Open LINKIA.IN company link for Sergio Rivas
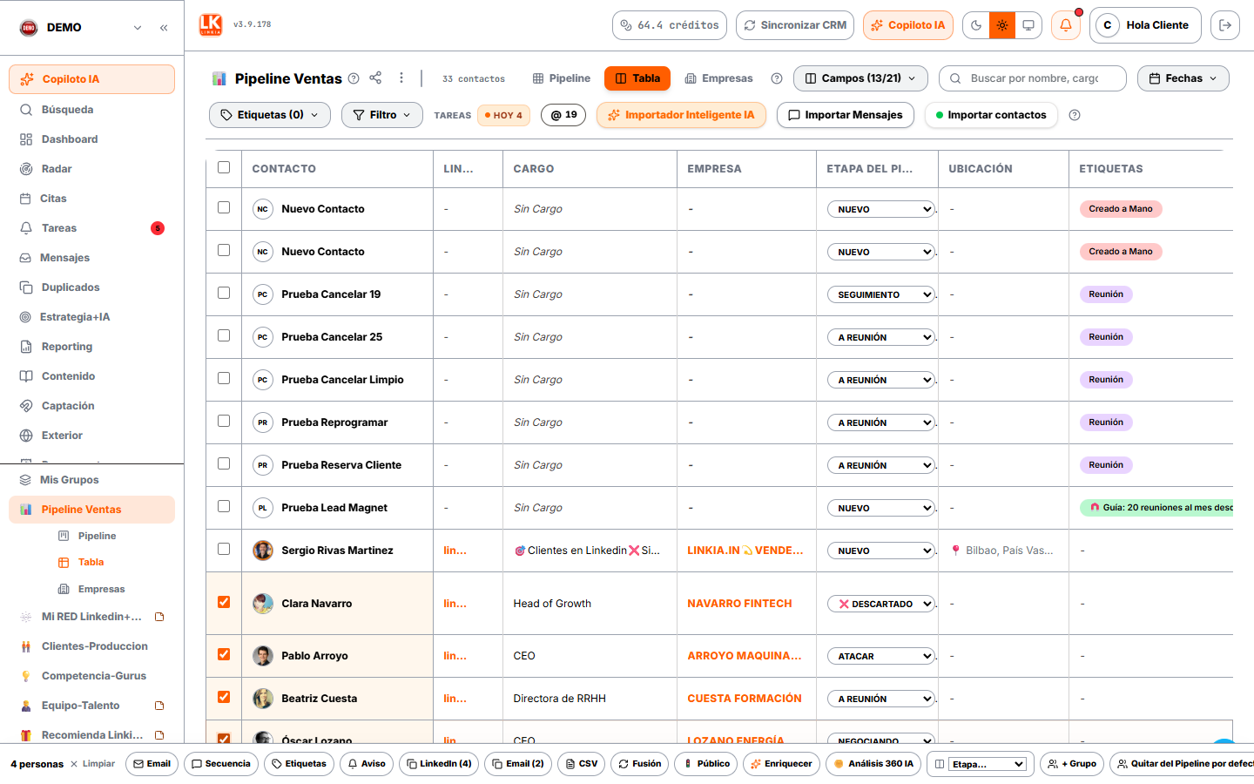Screen dimensions: 1254x784 745,551
